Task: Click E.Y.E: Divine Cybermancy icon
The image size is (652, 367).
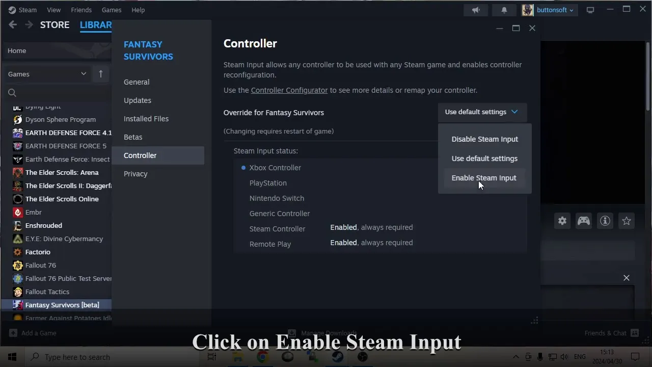Action: pos(18,239)
